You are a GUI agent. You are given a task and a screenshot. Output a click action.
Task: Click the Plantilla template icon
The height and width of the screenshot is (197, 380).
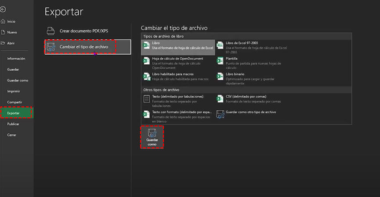[220, 61]
